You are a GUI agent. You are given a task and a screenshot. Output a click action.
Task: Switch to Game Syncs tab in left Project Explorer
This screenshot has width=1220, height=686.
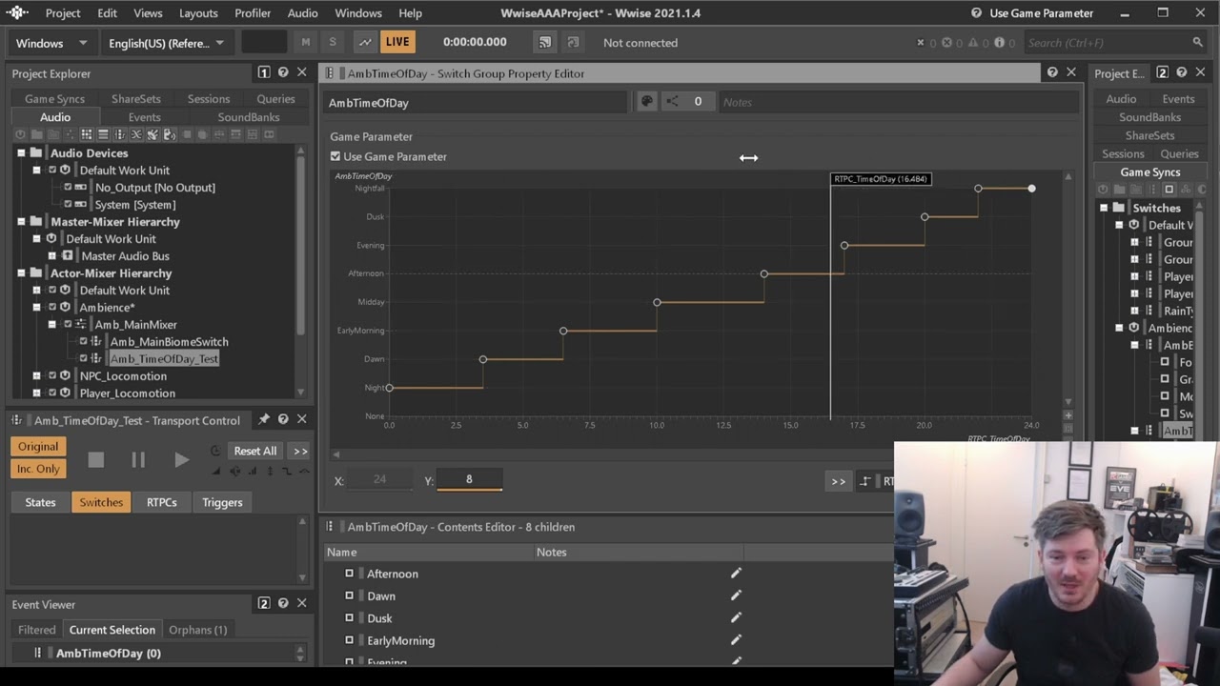[x=54, y=99]
